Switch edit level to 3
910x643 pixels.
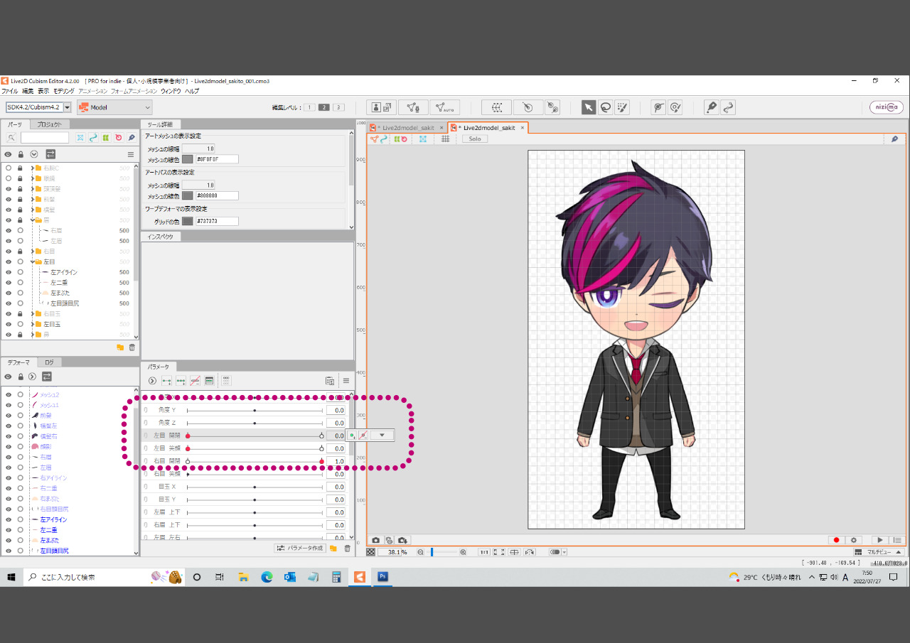point(338,107)
